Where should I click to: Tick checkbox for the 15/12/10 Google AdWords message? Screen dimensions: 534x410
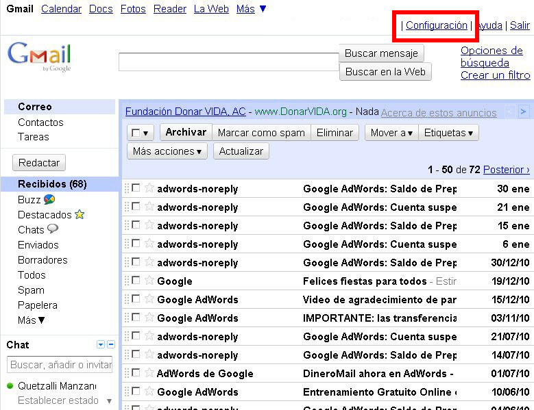tap(136, 298)
